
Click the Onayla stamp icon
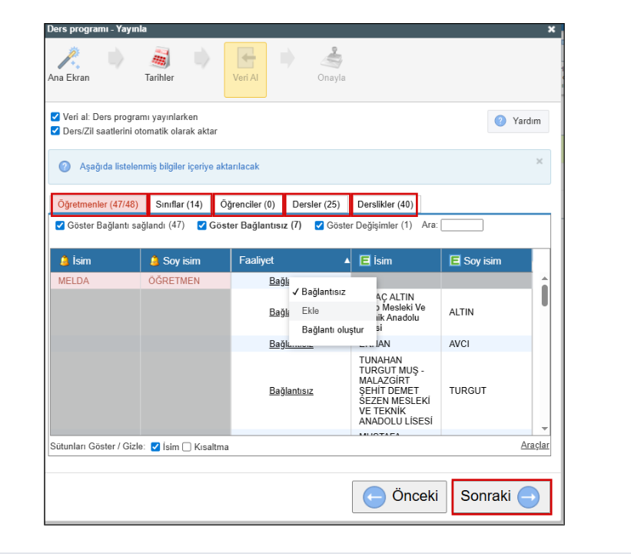click(331, 58)
